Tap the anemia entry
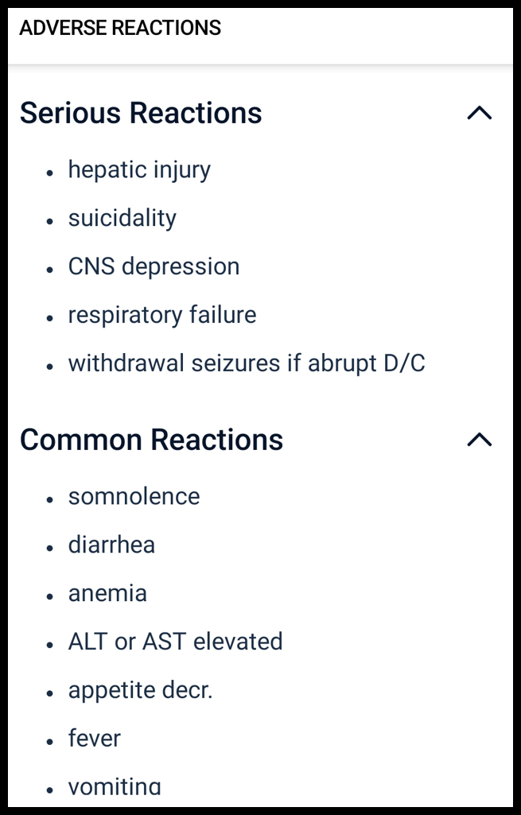521x815 pixels. point(107,593)
